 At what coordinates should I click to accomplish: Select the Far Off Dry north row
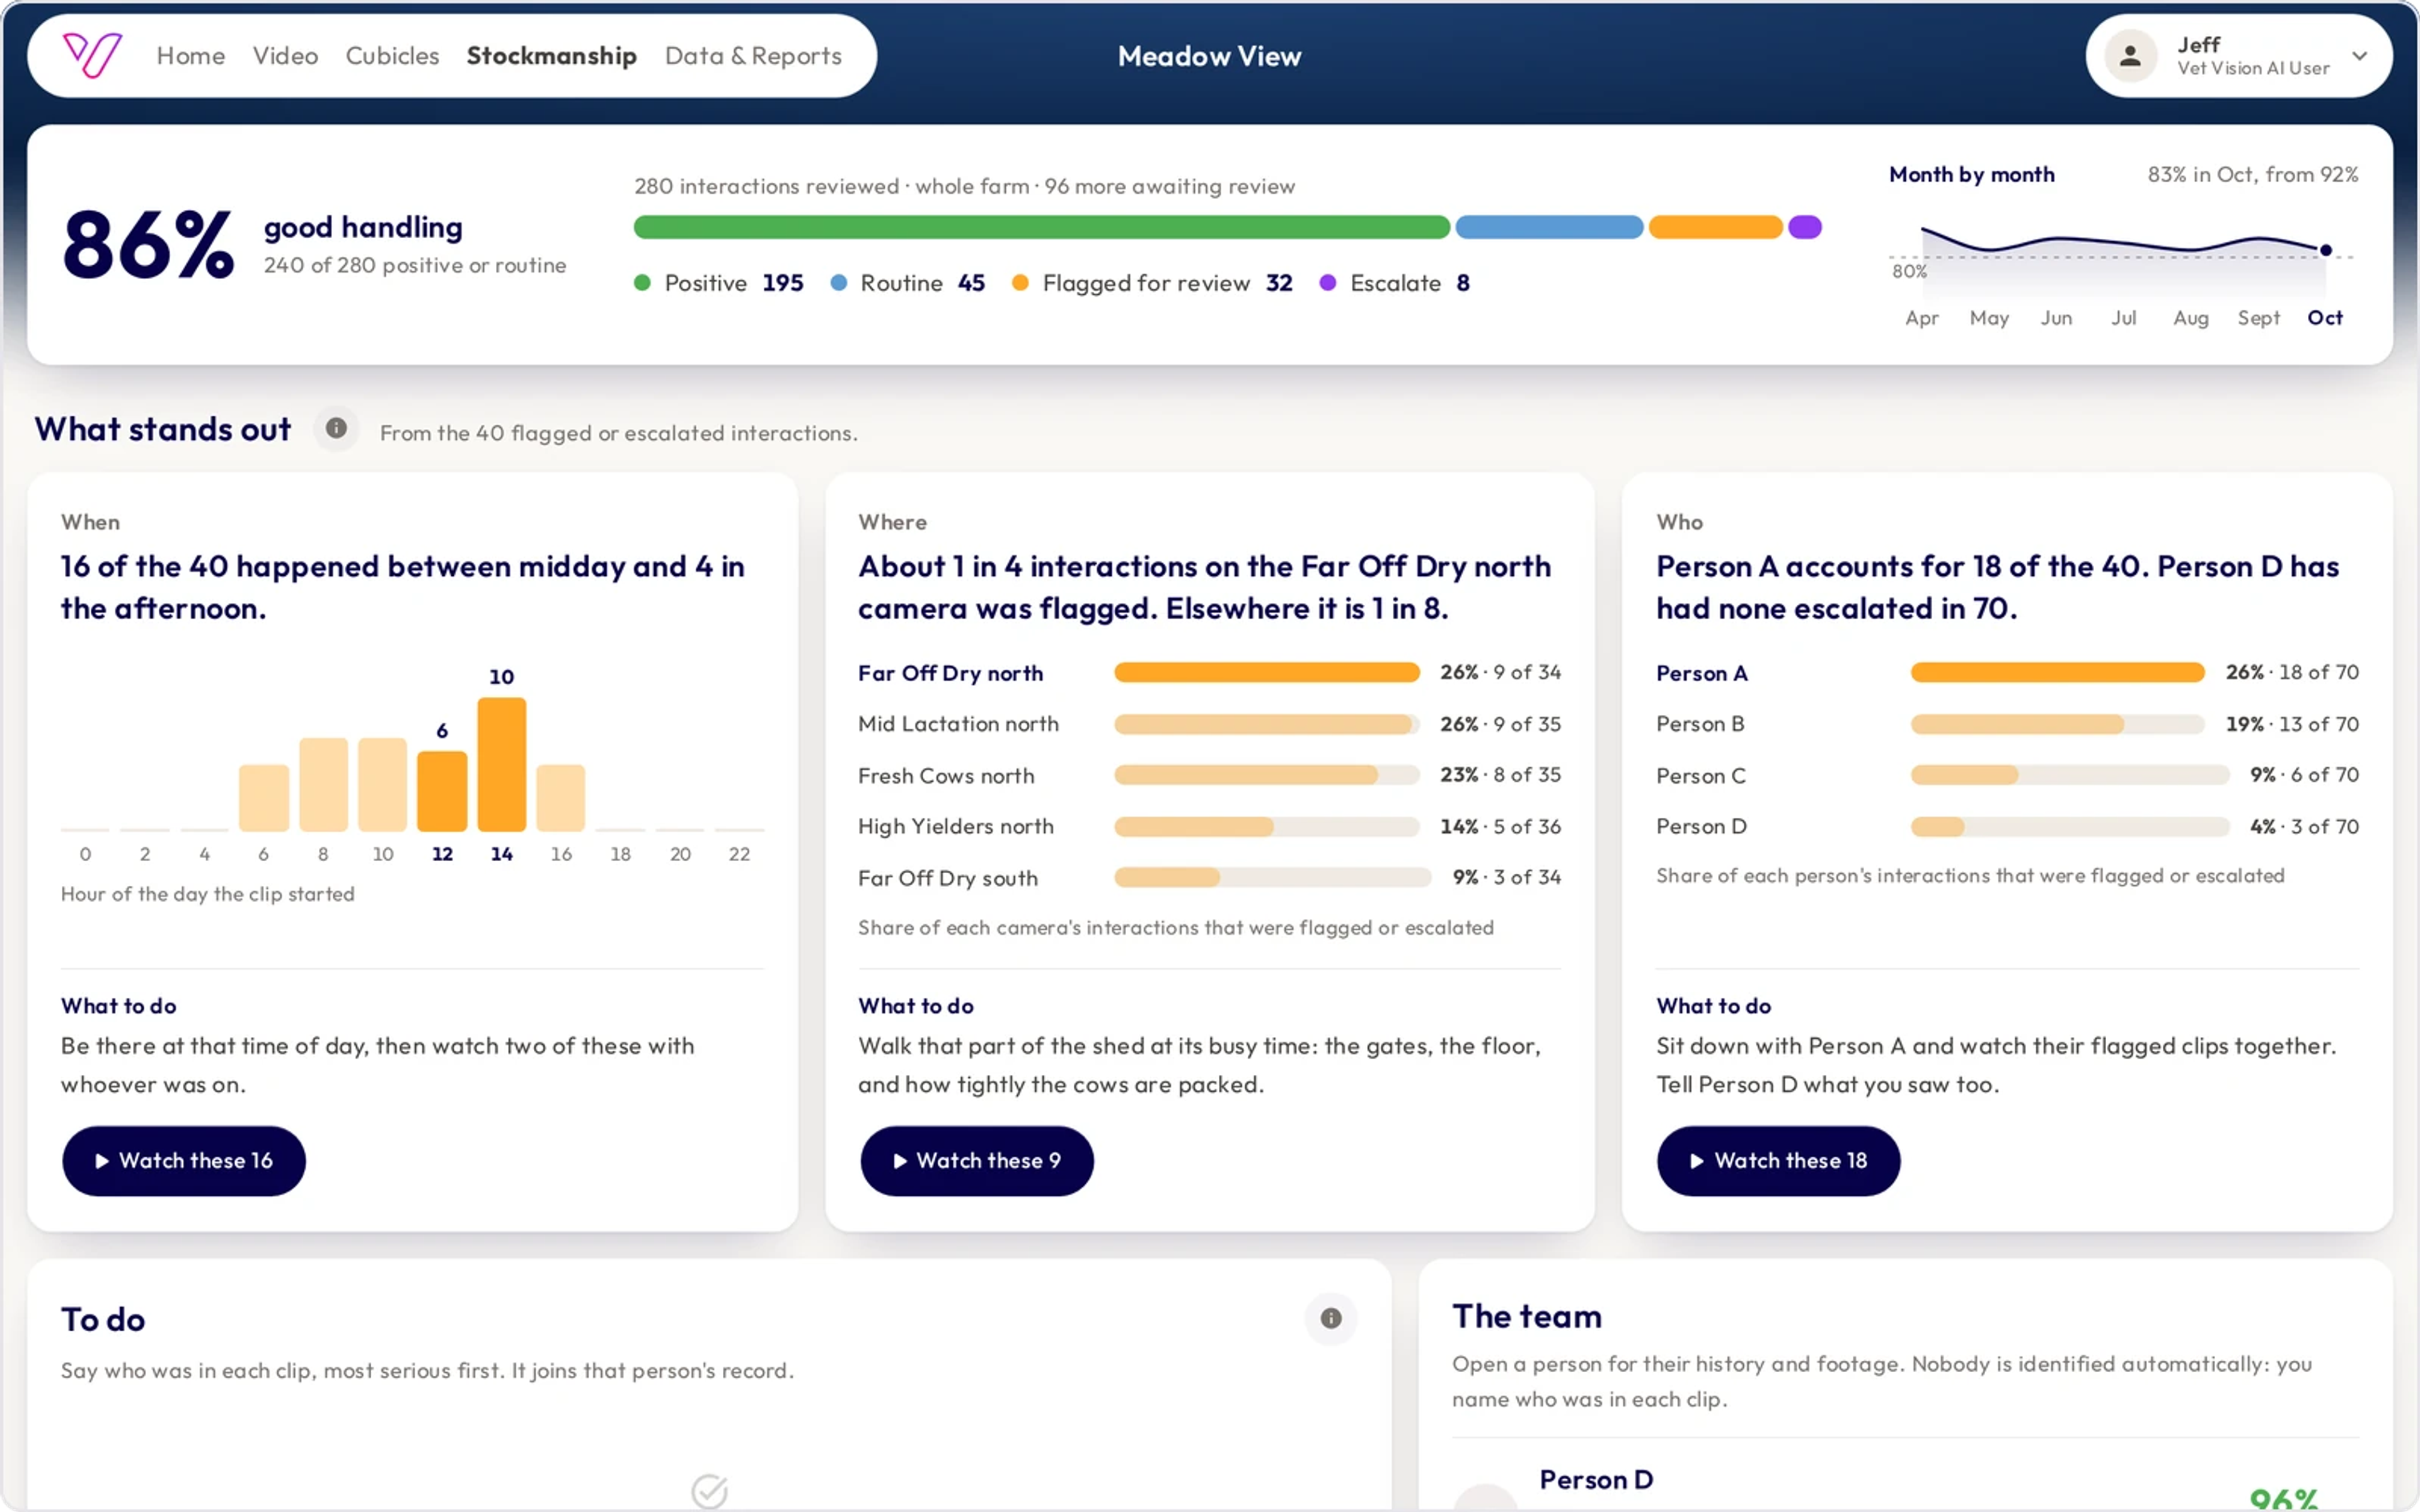[x=1209, y=673]
